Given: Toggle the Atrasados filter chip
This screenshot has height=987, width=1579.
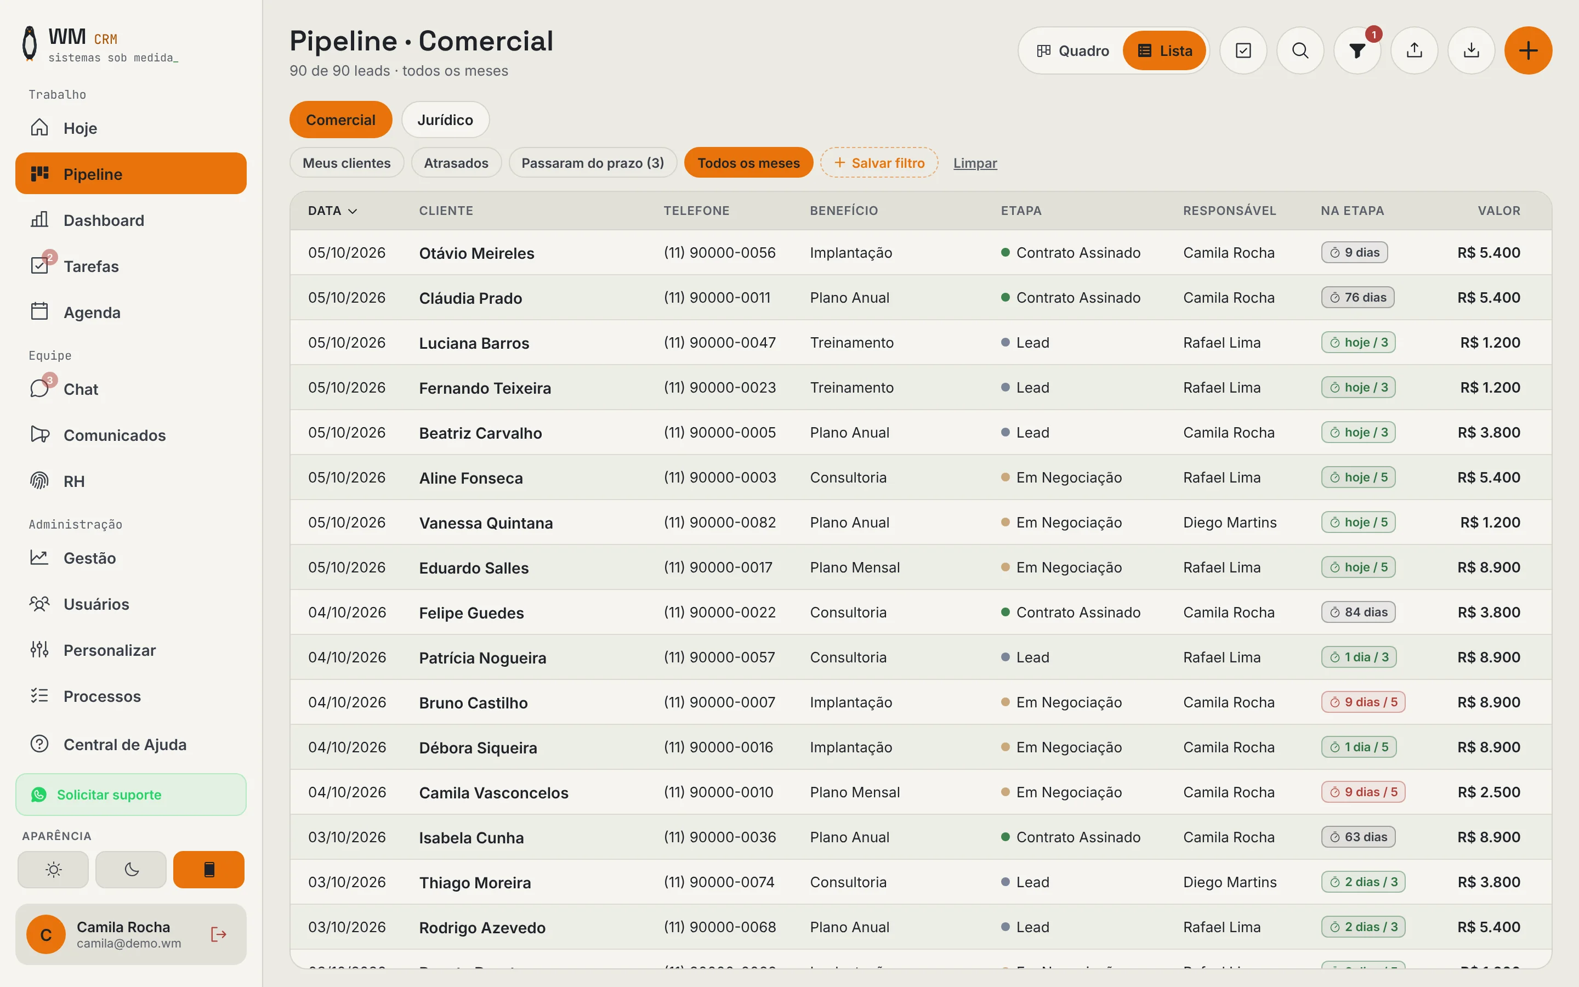Looking at the screenshot, I should [456, 162].
